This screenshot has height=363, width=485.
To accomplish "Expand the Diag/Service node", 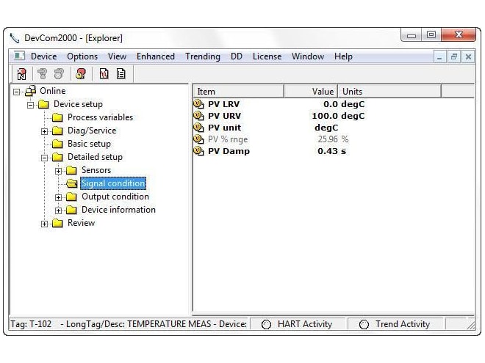I will click(44, 132).
